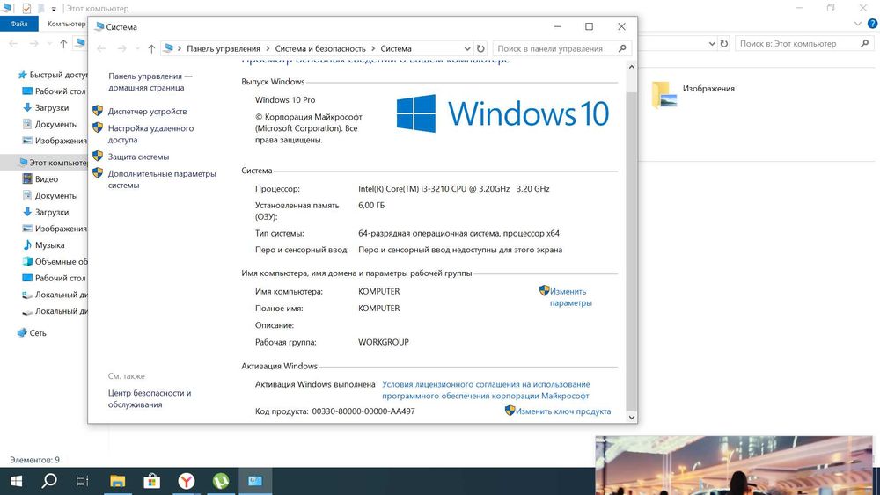Select WORKGROUP text
Screen dimensions: 880x495
coord(384,342)
